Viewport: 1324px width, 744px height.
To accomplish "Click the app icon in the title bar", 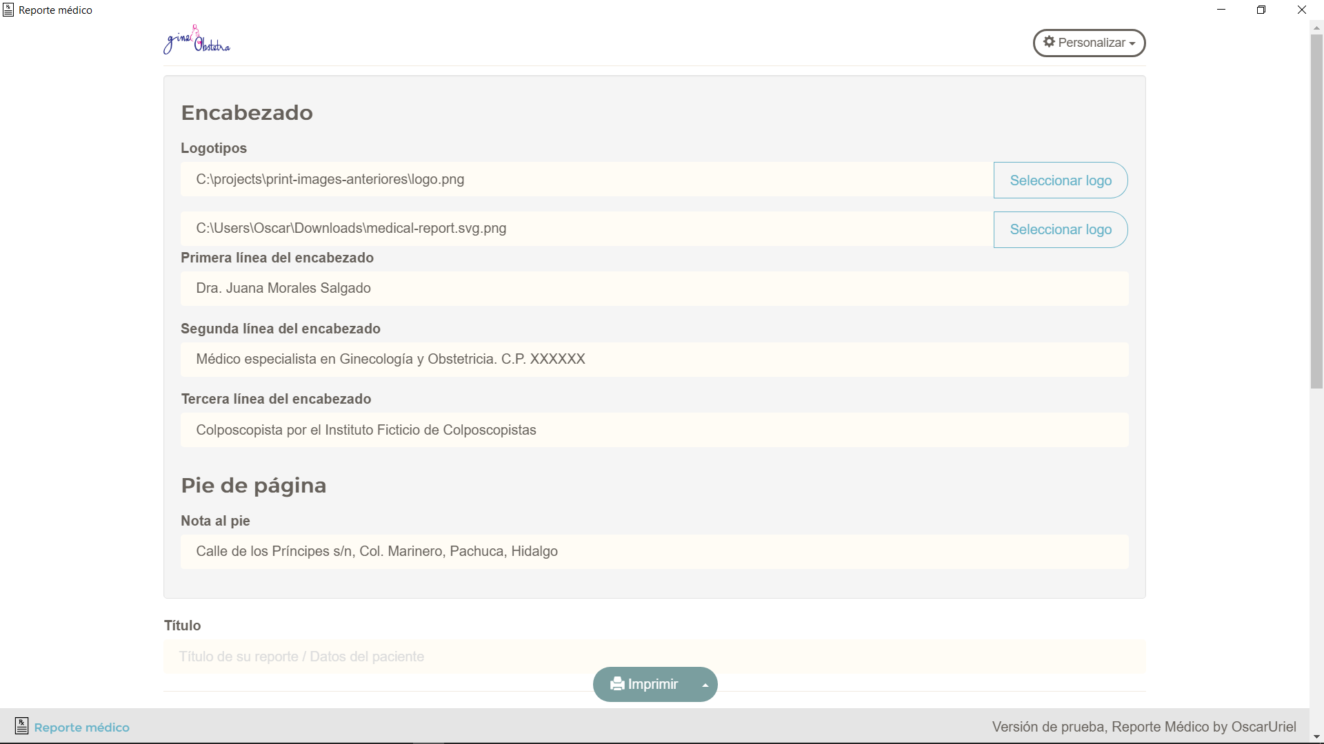I will click(8, 10).
